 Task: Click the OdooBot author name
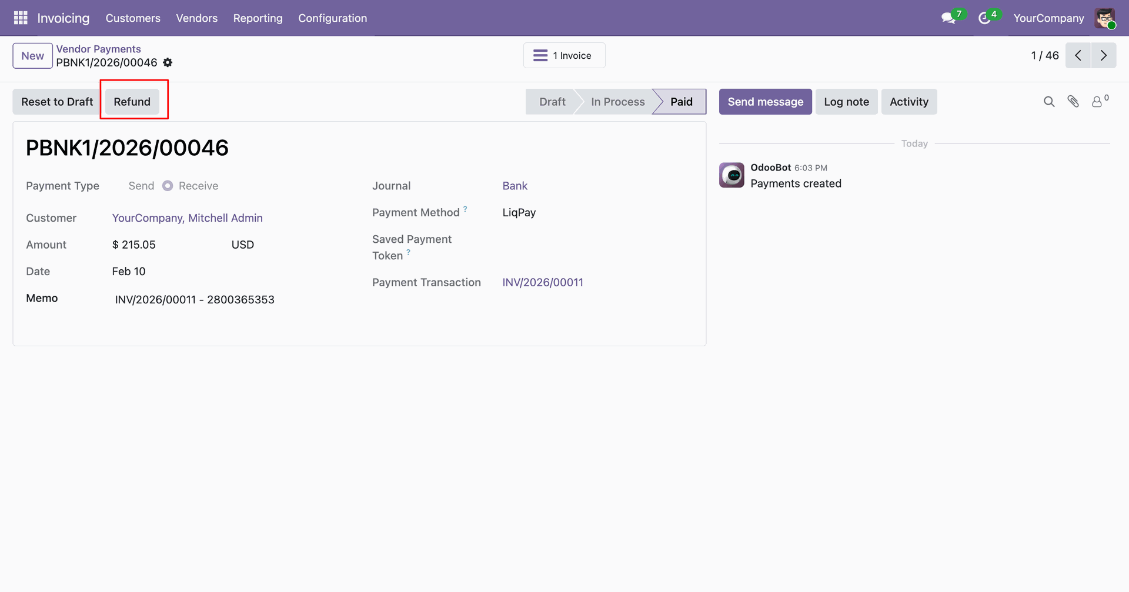pos(771,168)
